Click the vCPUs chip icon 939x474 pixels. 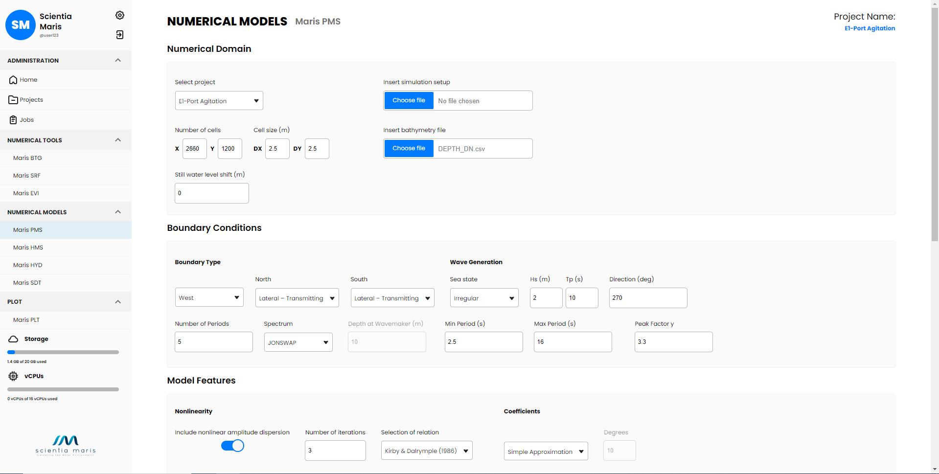13,376
